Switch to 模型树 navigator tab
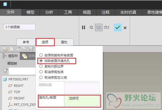The width and height of the screenshot is (162, 110). (x=10, y=56)
